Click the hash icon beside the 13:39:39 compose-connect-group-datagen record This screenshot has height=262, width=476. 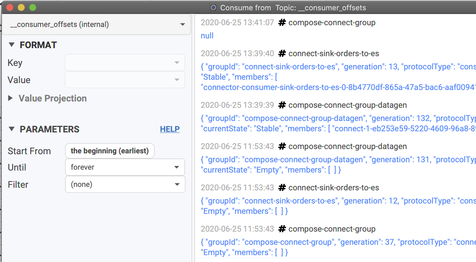[282, 105]
